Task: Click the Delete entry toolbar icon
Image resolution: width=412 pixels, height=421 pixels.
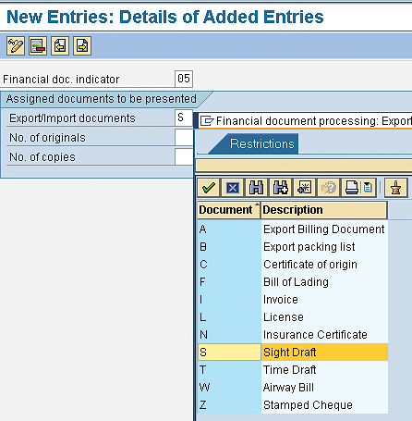Action: coord(38,46)
